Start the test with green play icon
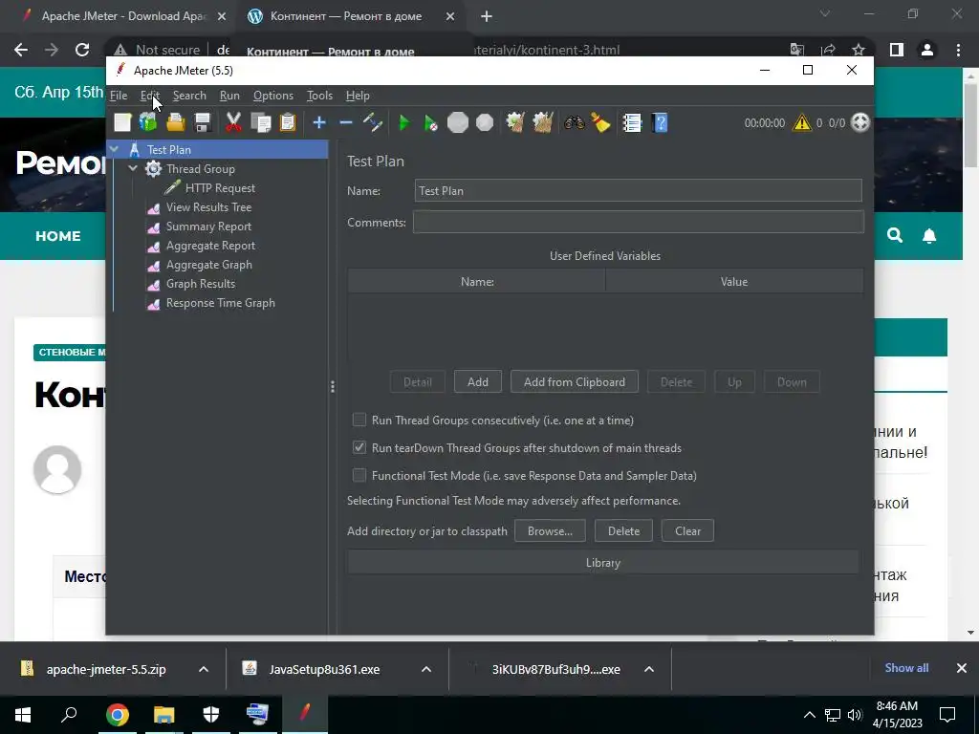 [404, 123]
